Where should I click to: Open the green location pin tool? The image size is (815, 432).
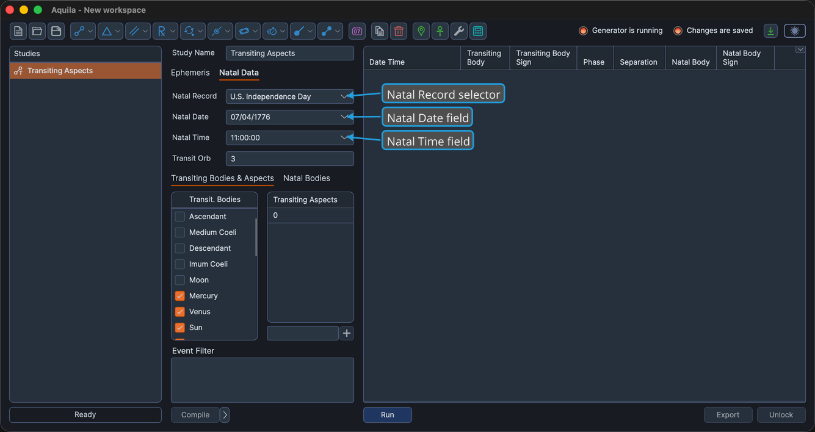[421, 31]
